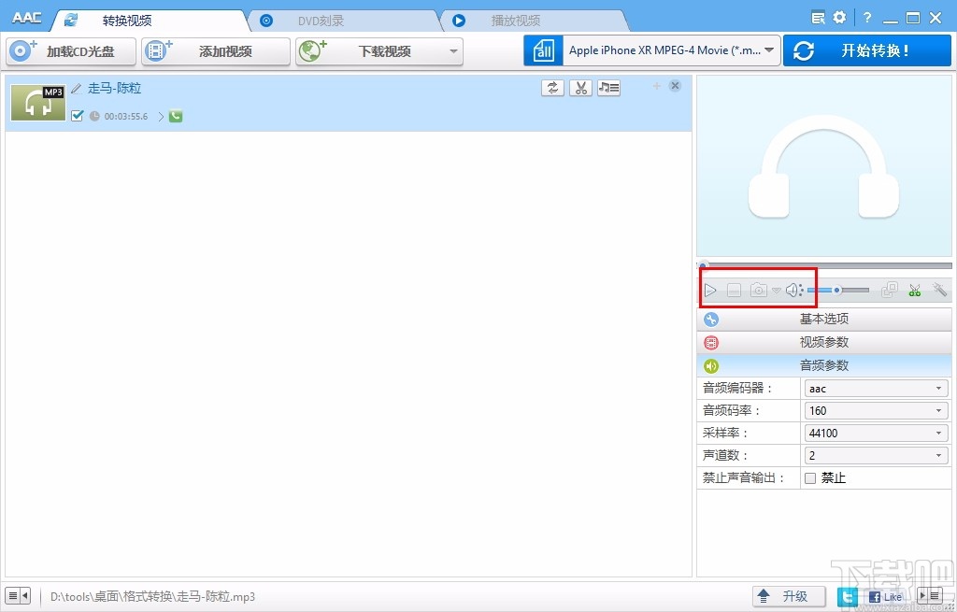The width and height of the screenshot is (957, 612).
Task: Uncheck the 走马-陈粒 file selection checkbox
Action: pyautogui.click(x=77, y=116)
